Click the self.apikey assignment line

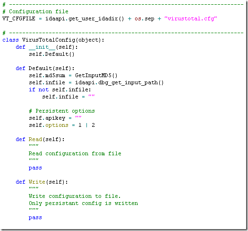click(55, 118)
